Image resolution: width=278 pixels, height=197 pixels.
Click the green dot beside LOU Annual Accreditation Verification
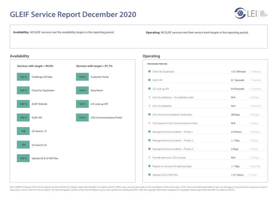149,114
